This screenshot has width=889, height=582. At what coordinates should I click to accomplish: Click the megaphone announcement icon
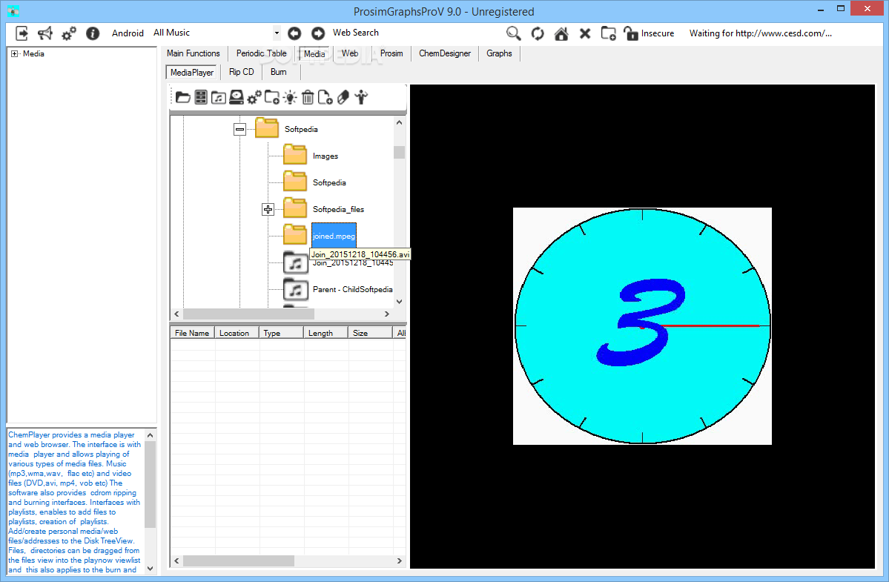(44, 33)
